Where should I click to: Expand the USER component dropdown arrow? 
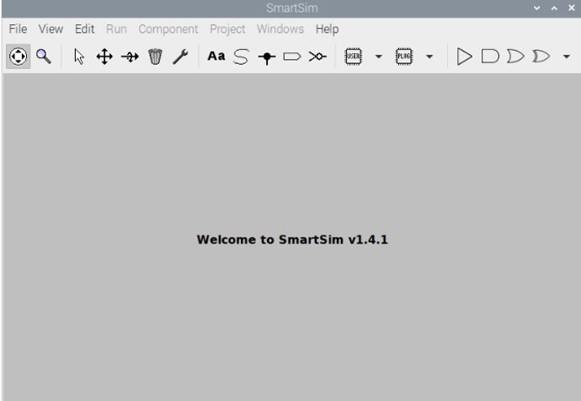(379, 56)
